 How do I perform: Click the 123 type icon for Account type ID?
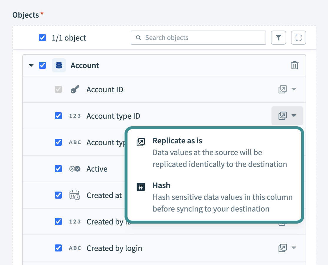[75, 116]
